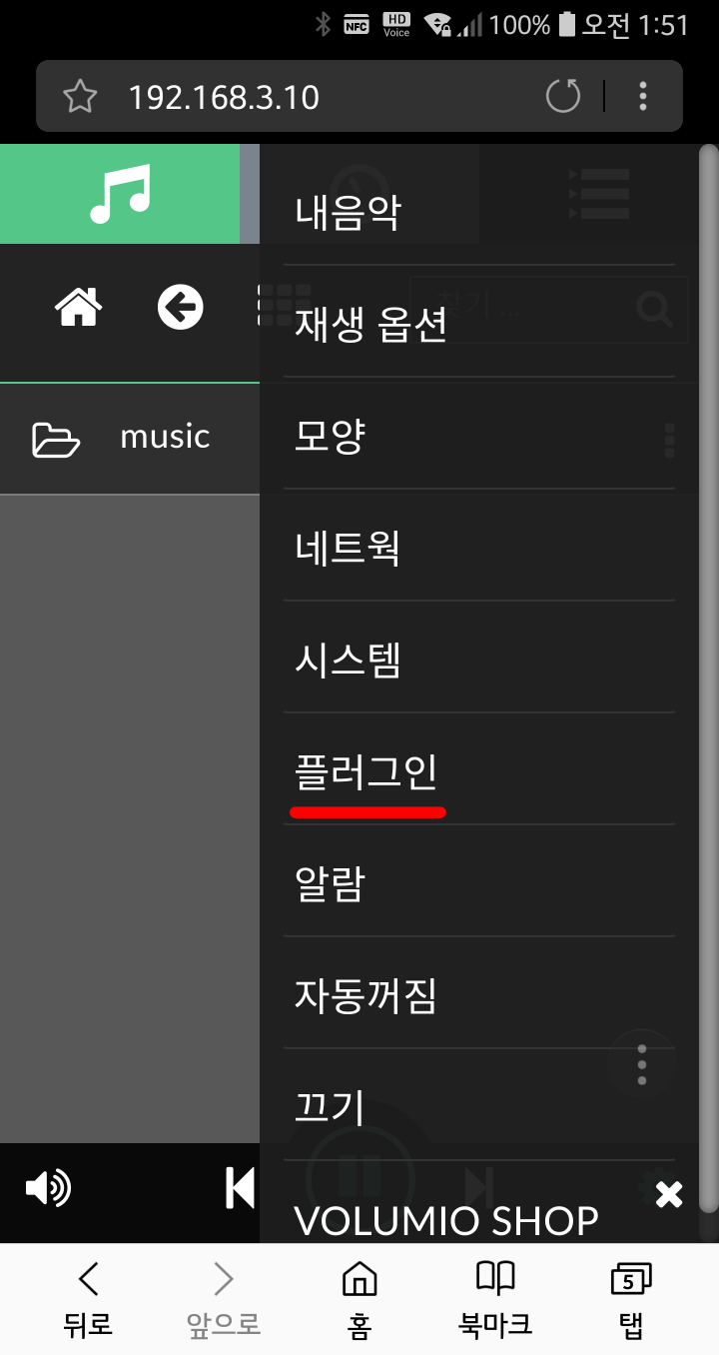Image resolution: width=719 pixels, height=1355 pixels.
Task: Go back with the circled arrow icon
Action: click(181, 307)
